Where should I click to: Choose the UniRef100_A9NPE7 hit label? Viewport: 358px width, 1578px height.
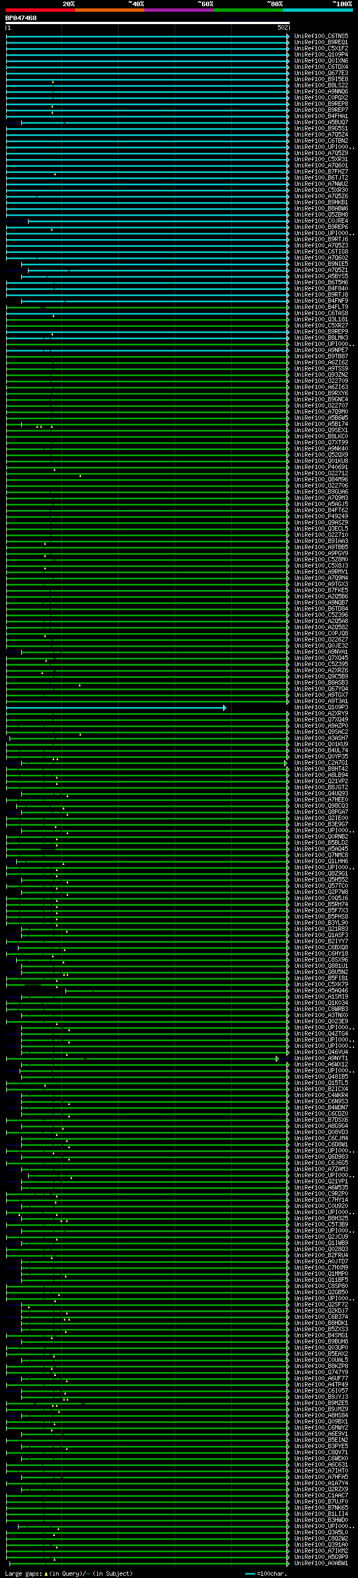pyautogui.click(x=321, y=350)
